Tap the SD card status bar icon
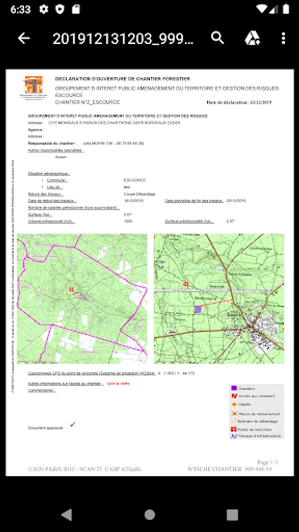This screenshot has height=532, width=299. pyautogui.click(x=76, y=9)
